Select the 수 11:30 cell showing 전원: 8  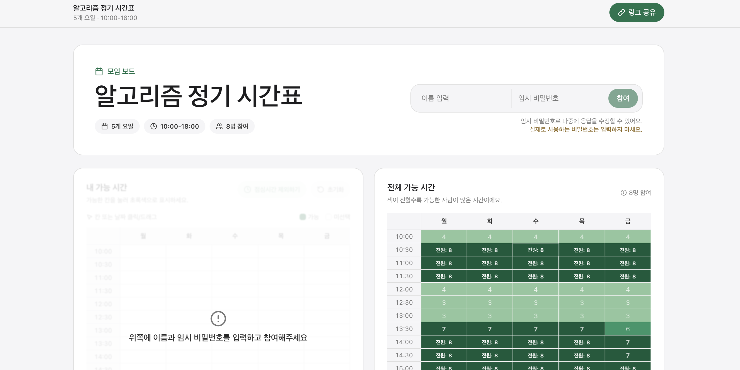pyautogui.click(x=536, y=276)
